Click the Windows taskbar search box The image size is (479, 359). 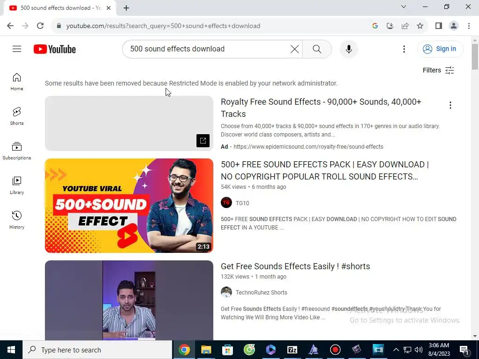[97, 350]
